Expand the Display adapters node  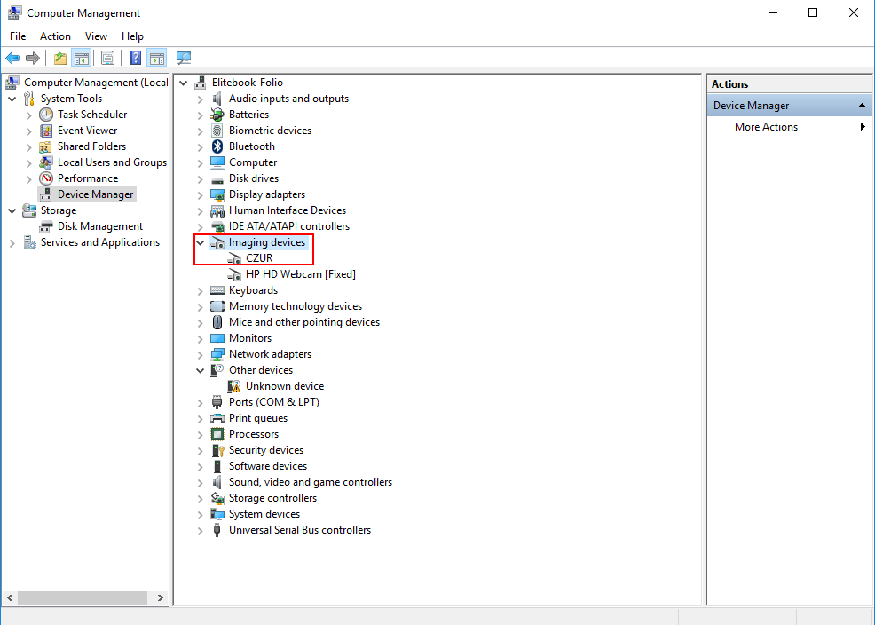[x=201, y=194]
